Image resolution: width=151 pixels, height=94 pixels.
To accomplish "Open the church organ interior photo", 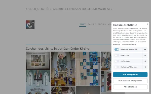I will (63, 69).
